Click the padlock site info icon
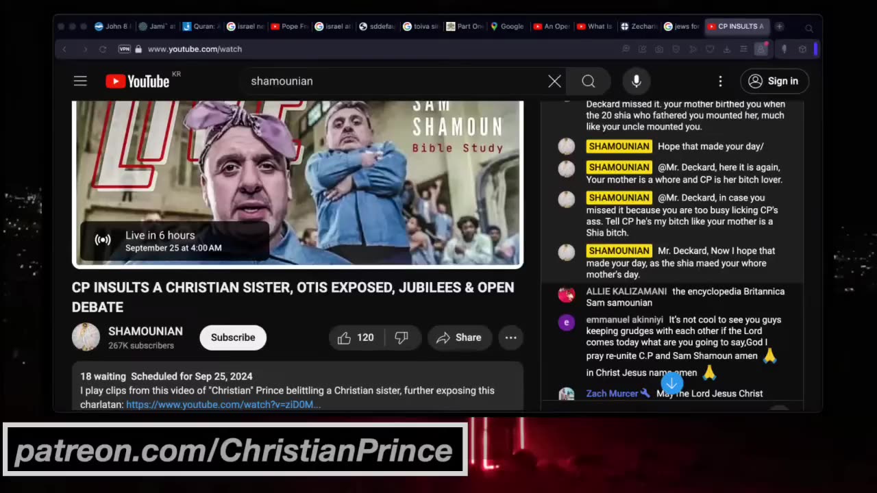 (x=138, y=49)
